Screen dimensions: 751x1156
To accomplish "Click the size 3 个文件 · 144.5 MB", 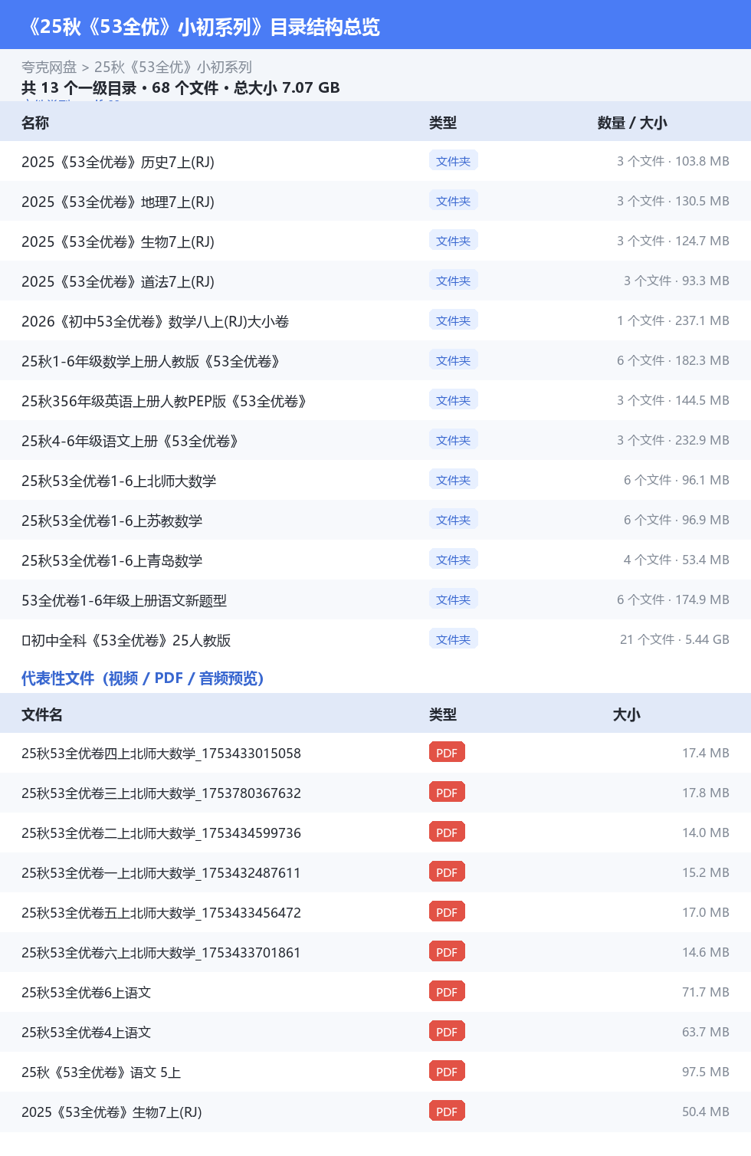I will pos(673,400).
